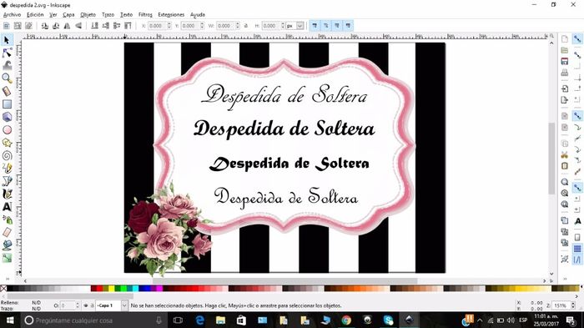Viewport: 584px width, 328px height.
Task: Select the Connector tool at toolbox bottom
Action: 7,258
